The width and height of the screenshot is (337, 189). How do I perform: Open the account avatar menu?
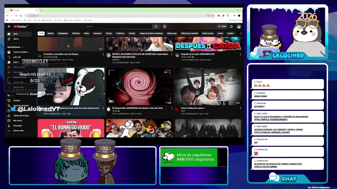pyautogui.click(x=239, y=26)
